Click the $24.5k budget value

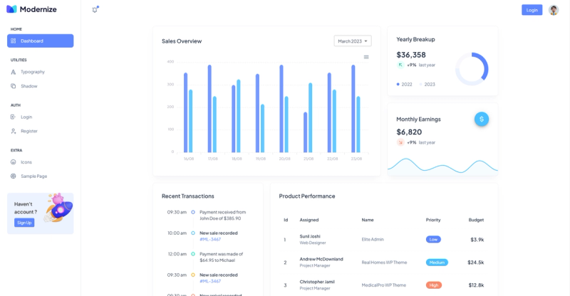click(x=476, y=263)
